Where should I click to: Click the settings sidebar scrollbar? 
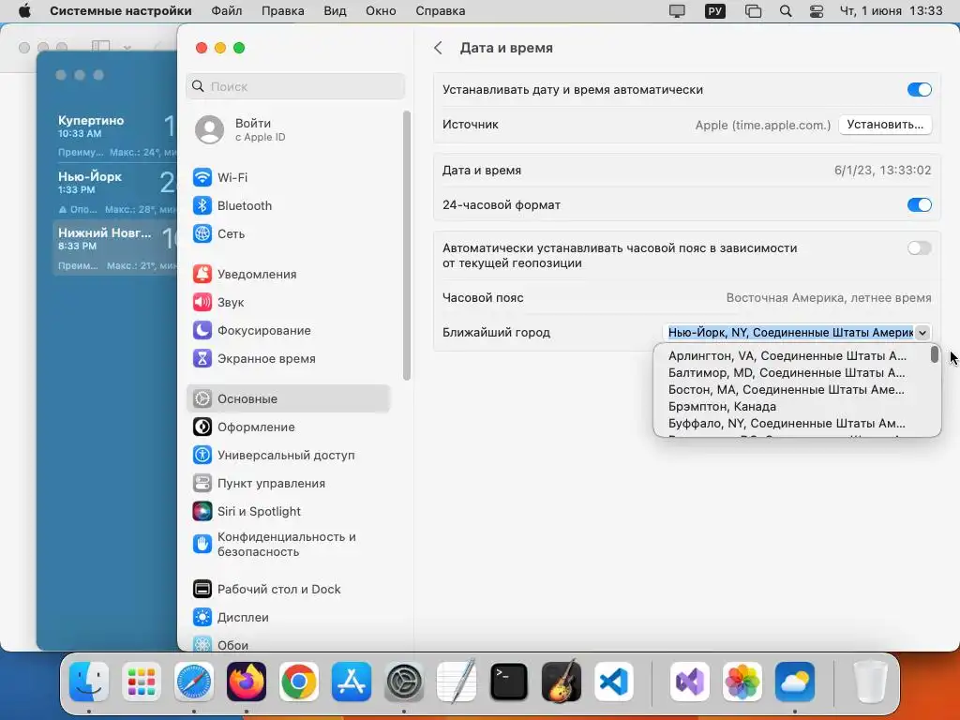(407, 245)
